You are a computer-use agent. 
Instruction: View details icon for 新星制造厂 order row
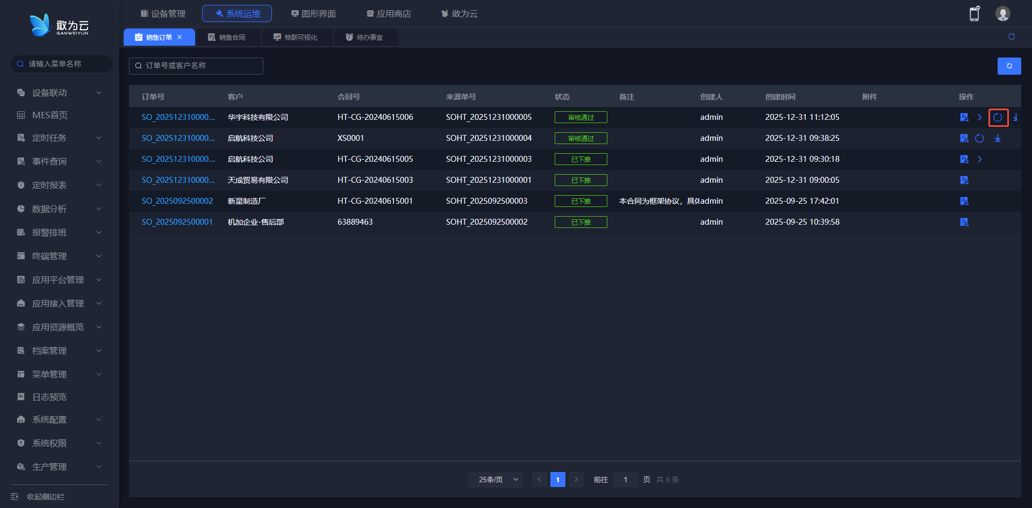point(964,201)
